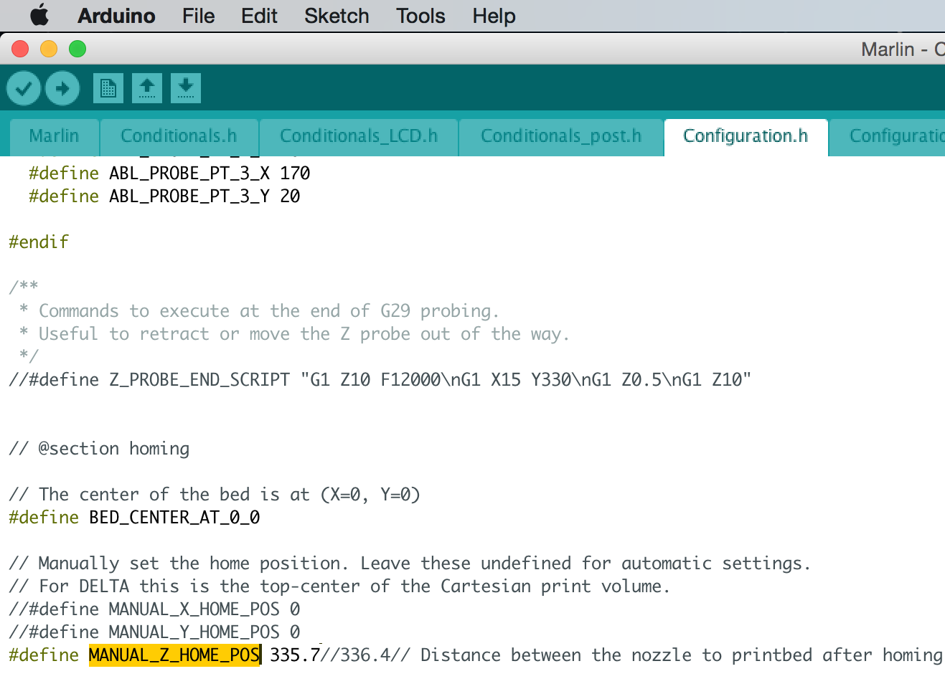Viewport: 945px width, 689px height.
Task: Click the highlighted MANUAL_Z_HOME_POS text
Action: [x=174, y=655]
